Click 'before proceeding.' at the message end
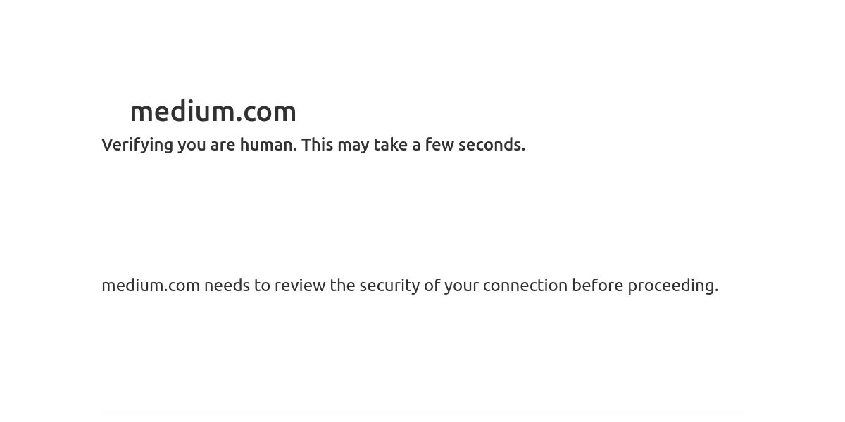The width and height of the screenshot is (845, 422). click(645, 286)
